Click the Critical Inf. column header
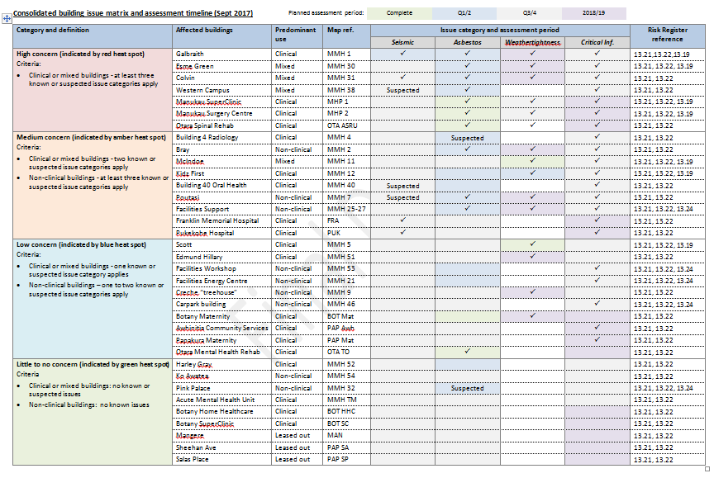Screen dimensions: 714x478 click(597, 41)
